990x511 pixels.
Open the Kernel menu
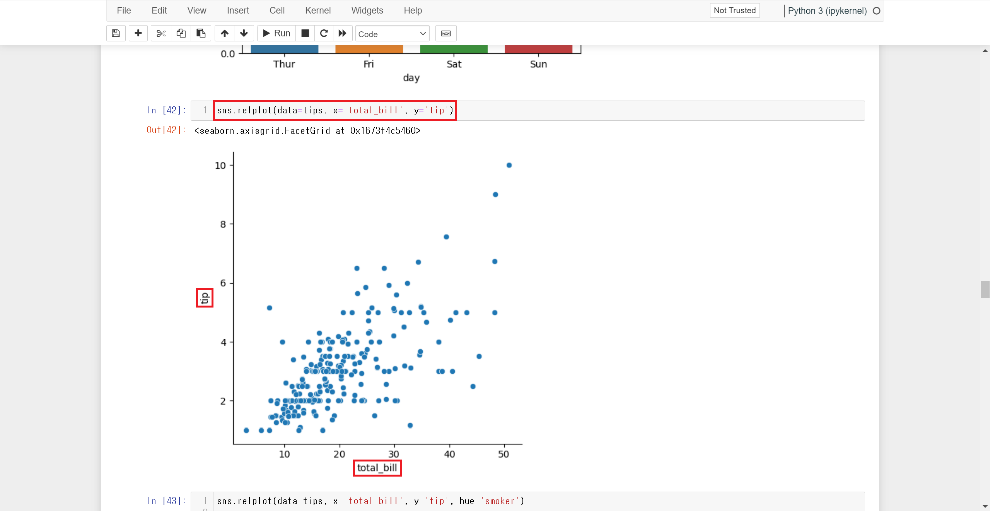click(x=317, y=10)
